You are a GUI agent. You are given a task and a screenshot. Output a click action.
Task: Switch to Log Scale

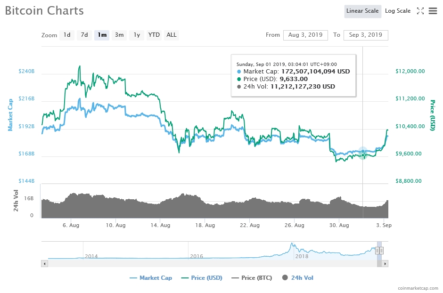pos(397,11)
